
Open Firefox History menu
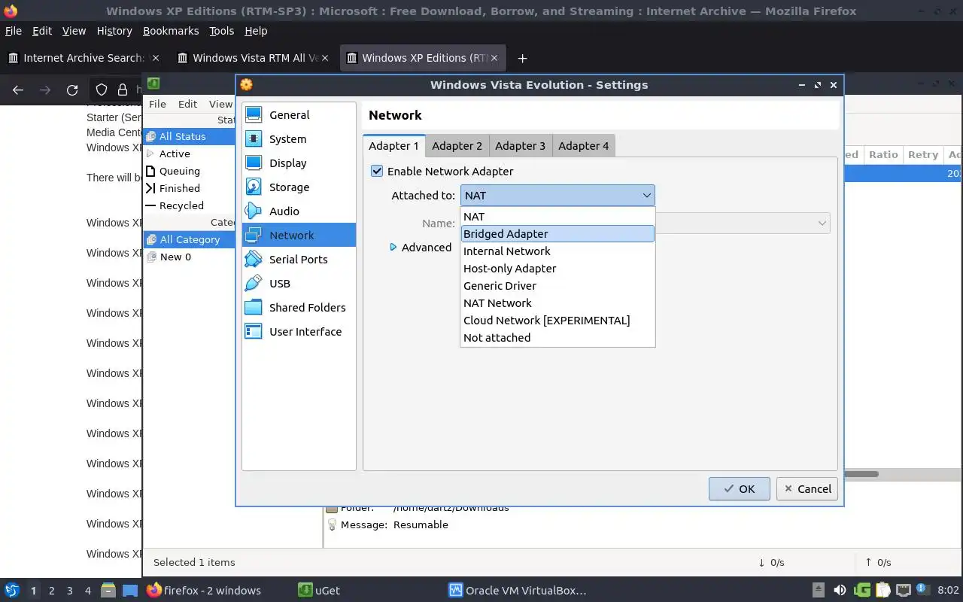pos(114,31)
